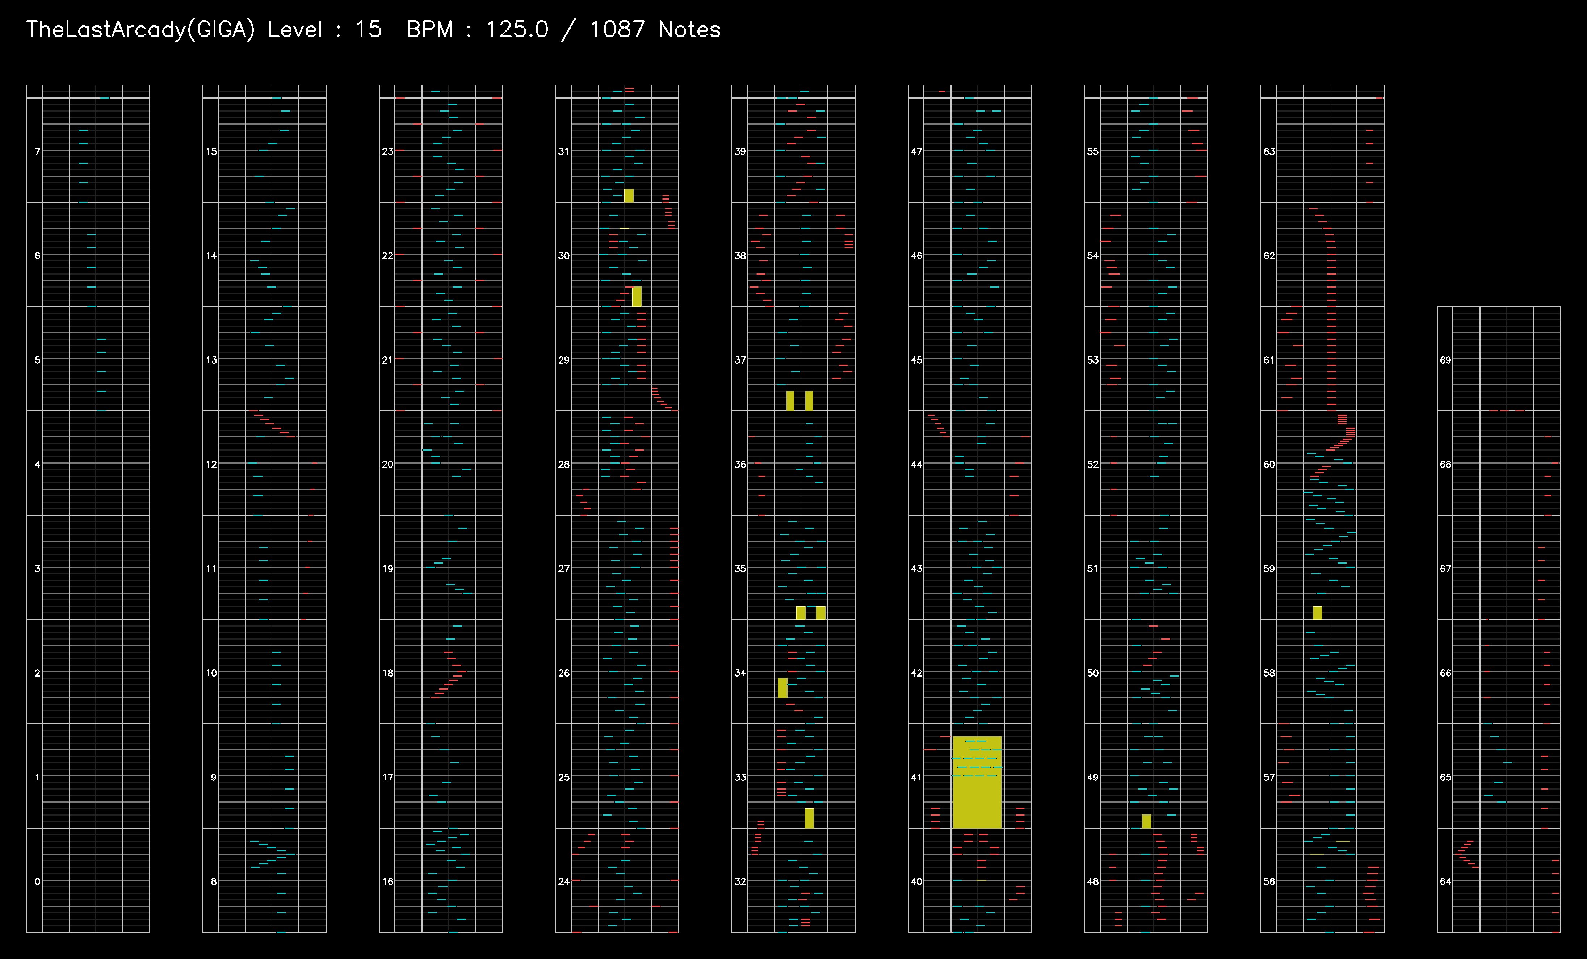Click measure number 68
Image resolution: width=1587 pixels, height=959 pixels.
pos(1446,464)
